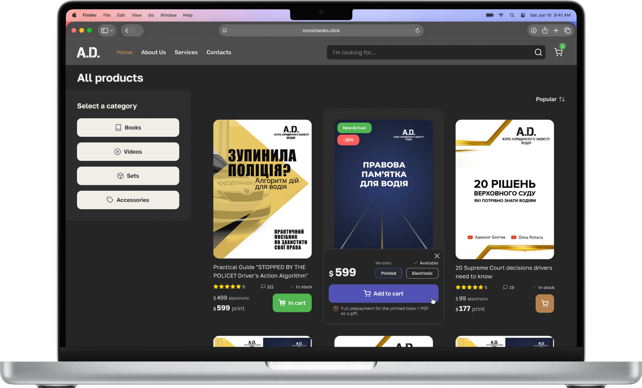Click the $599 print price of Practical Guide
Screen dimensions: 642x388
[229, 308]
